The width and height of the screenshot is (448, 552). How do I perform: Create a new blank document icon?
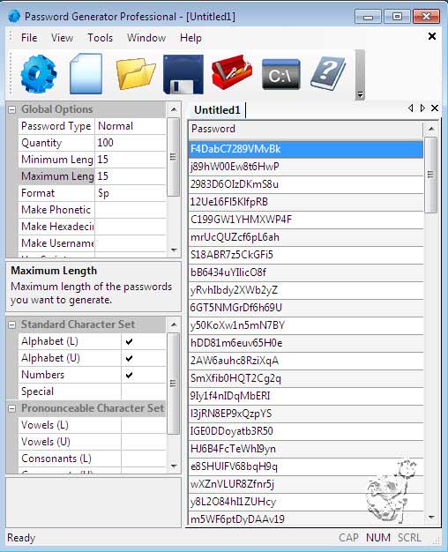click(86, 74)
